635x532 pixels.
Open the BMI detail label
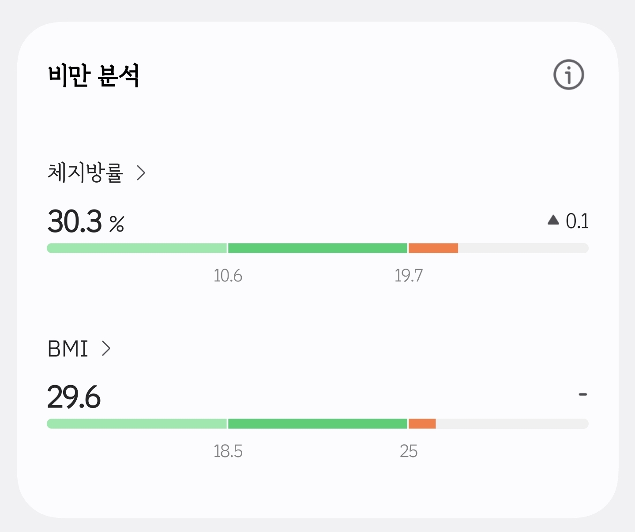point(68,349)
